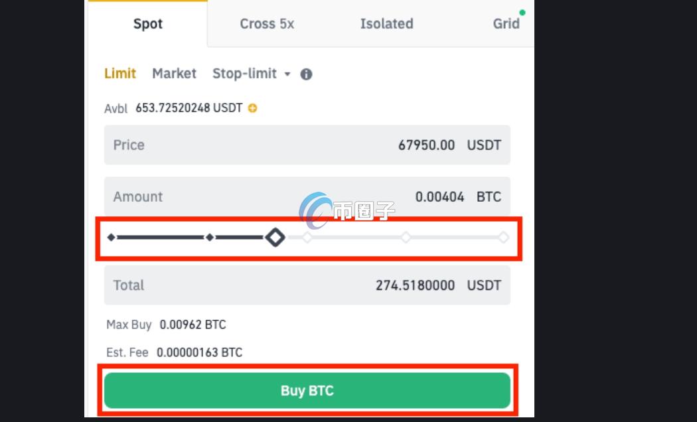Click the Total input field
The image size is (697, 422).
click(307, 285)
